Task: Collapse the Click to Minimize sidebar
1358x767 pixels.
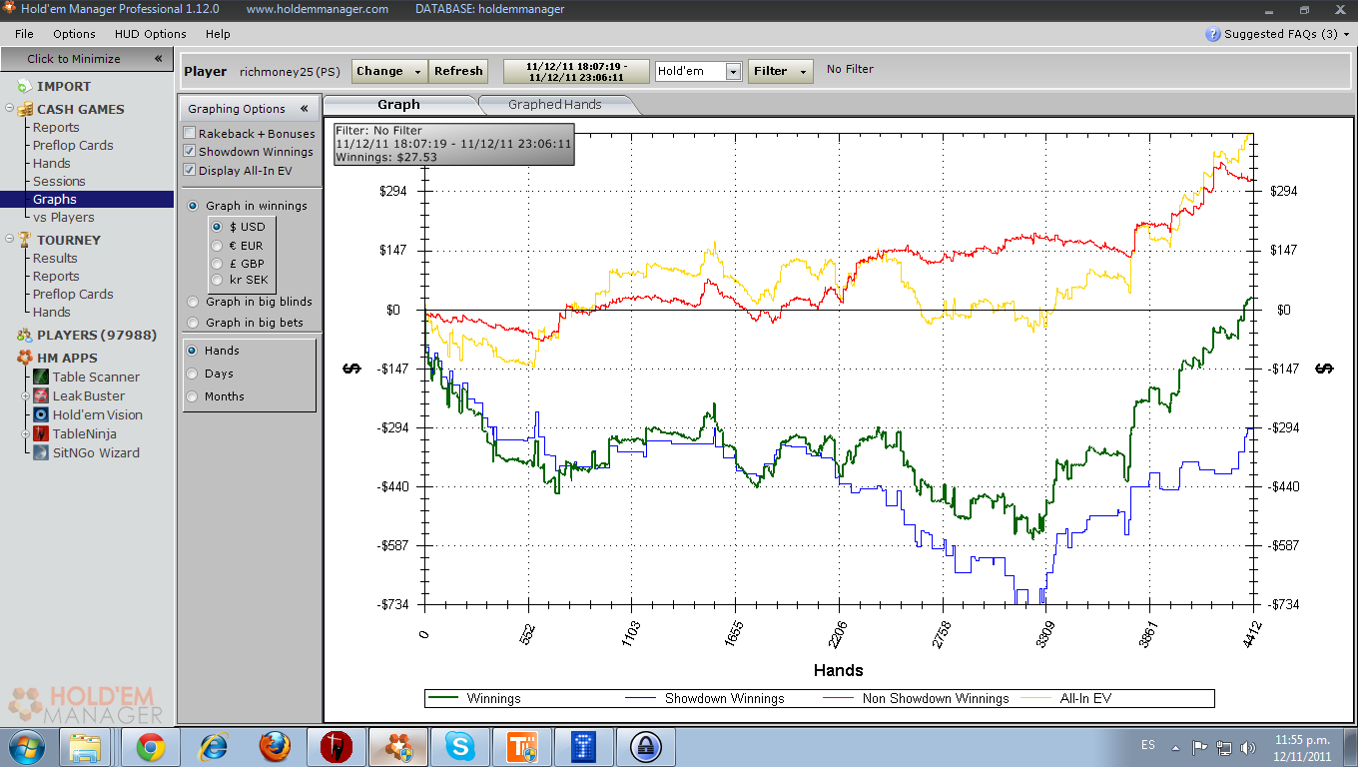Action: coord(158,59)
